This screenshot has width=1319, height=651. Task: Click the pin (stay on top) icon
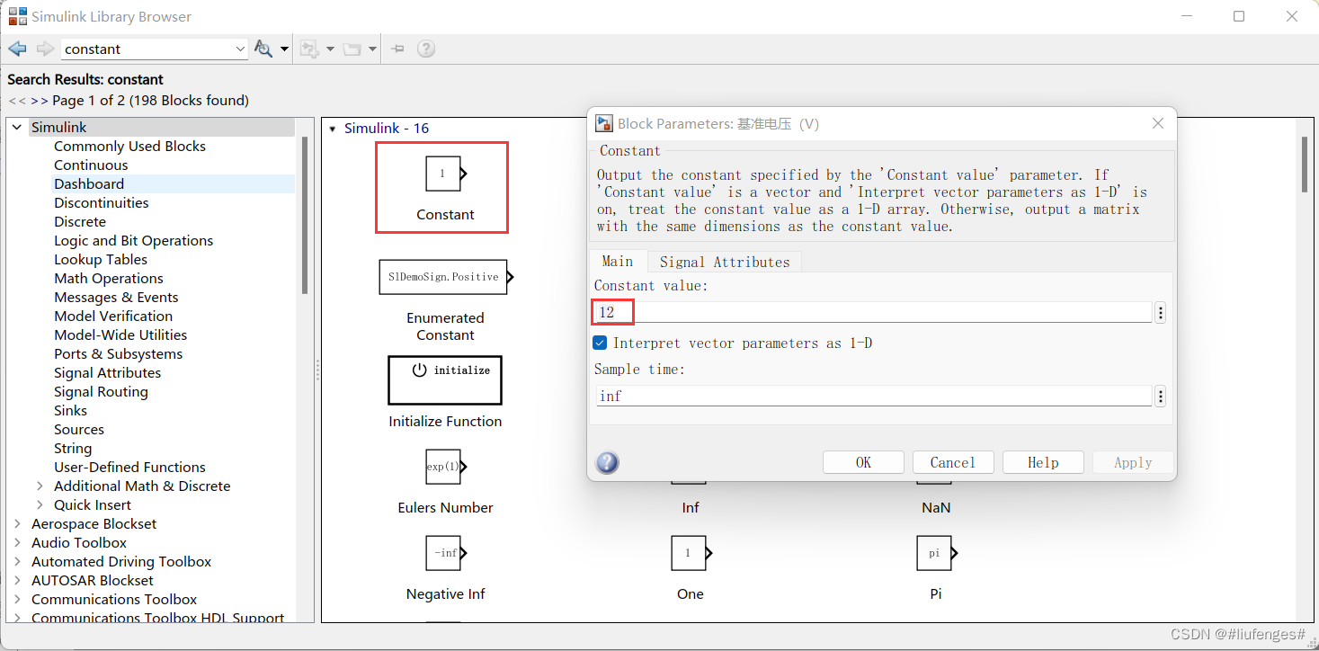click(x=398, y=49)
